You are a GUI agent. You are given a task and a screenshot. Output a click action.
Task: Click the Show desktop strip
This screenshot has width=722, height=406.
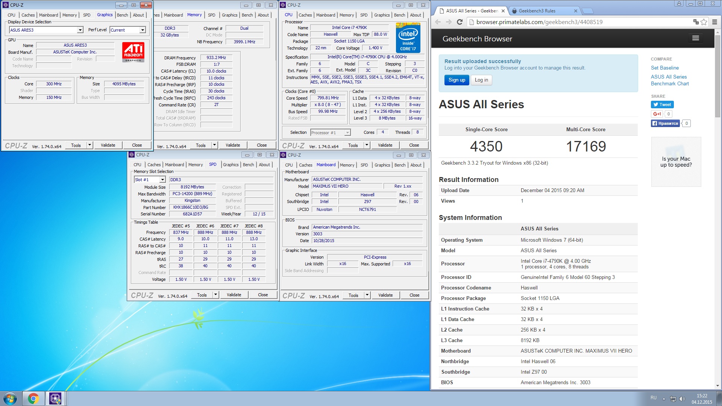click(719, 398)
